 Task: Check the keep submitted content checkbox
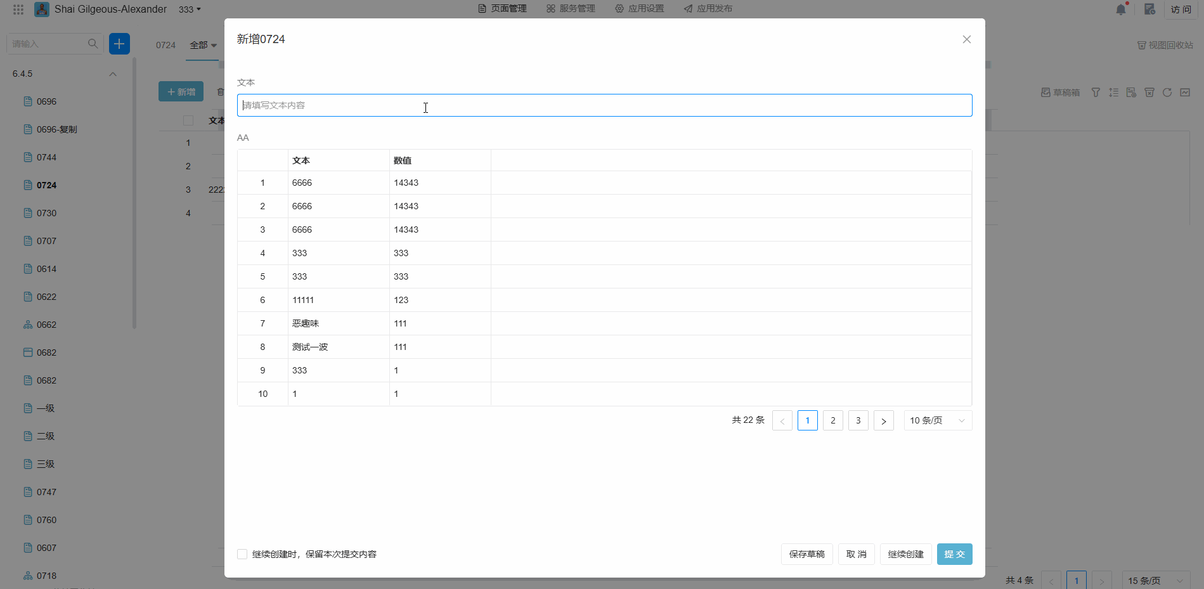[x=242, y=554]
